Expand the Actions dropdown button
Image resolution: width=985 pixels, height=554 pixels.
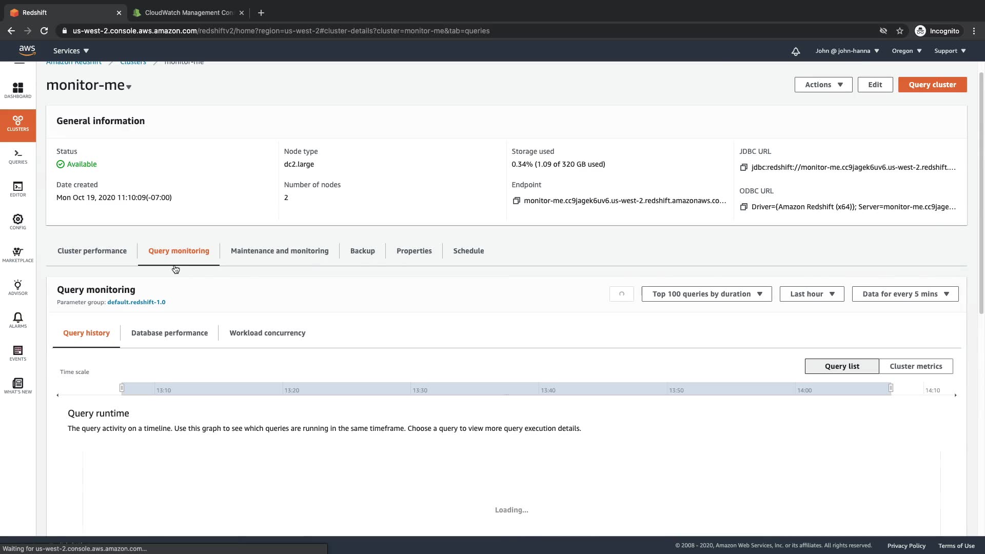point(823,85)
